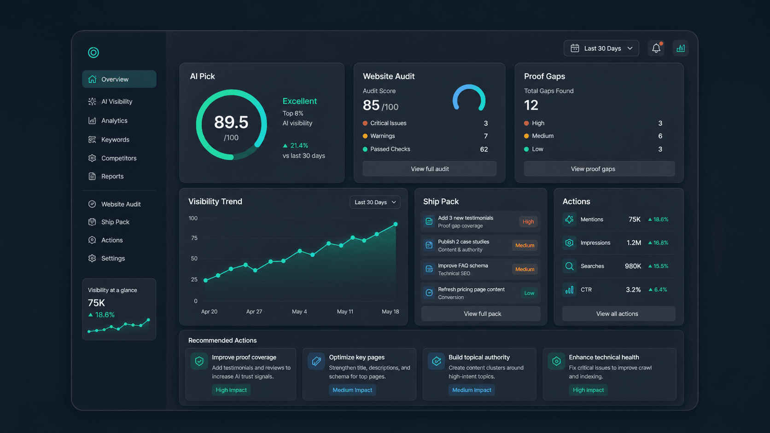The height and width of the screenshot is (433, 770).
Task: Open Visibility Trend Last 30 Days dropdown
Action: tap(375, 202)
